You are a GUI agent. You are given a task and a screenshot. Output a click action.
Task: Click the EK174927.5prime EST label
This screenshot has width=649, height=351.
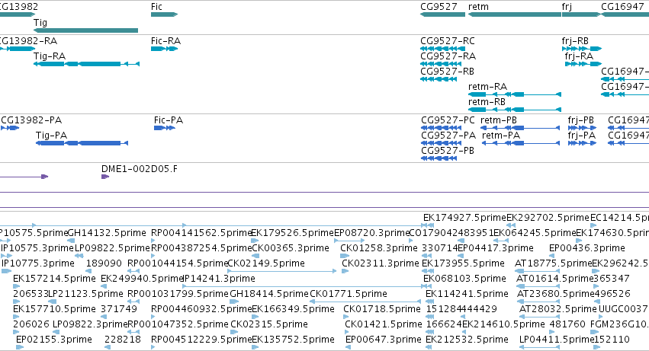[464, 218]
